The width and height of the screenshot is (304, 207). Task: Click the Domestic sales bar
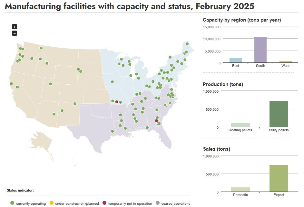(x=240, y=190)
